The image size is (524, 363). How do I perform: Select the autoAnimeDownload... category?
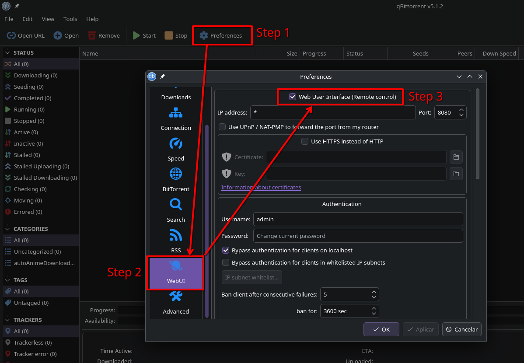click(x=41, y=263)
